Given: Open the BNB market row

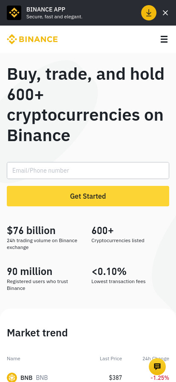Looking at the screenshot, I should point(88,378).
